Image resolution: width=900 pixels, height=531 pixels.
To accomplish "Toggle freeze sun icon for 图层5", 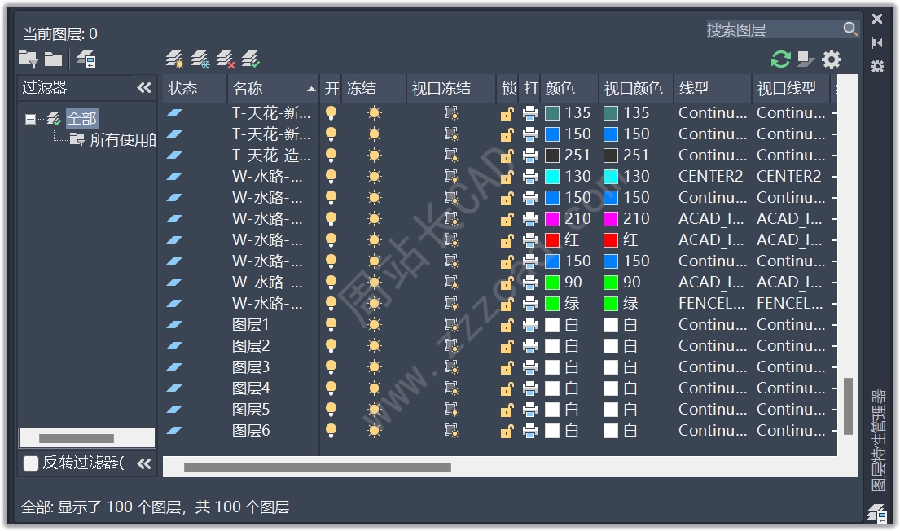I will 374,410.
